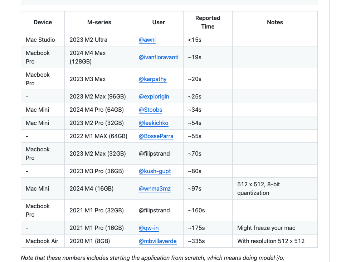Click the @qw-in profile link
Screen dimensions: 341x262
coord(148,228)
